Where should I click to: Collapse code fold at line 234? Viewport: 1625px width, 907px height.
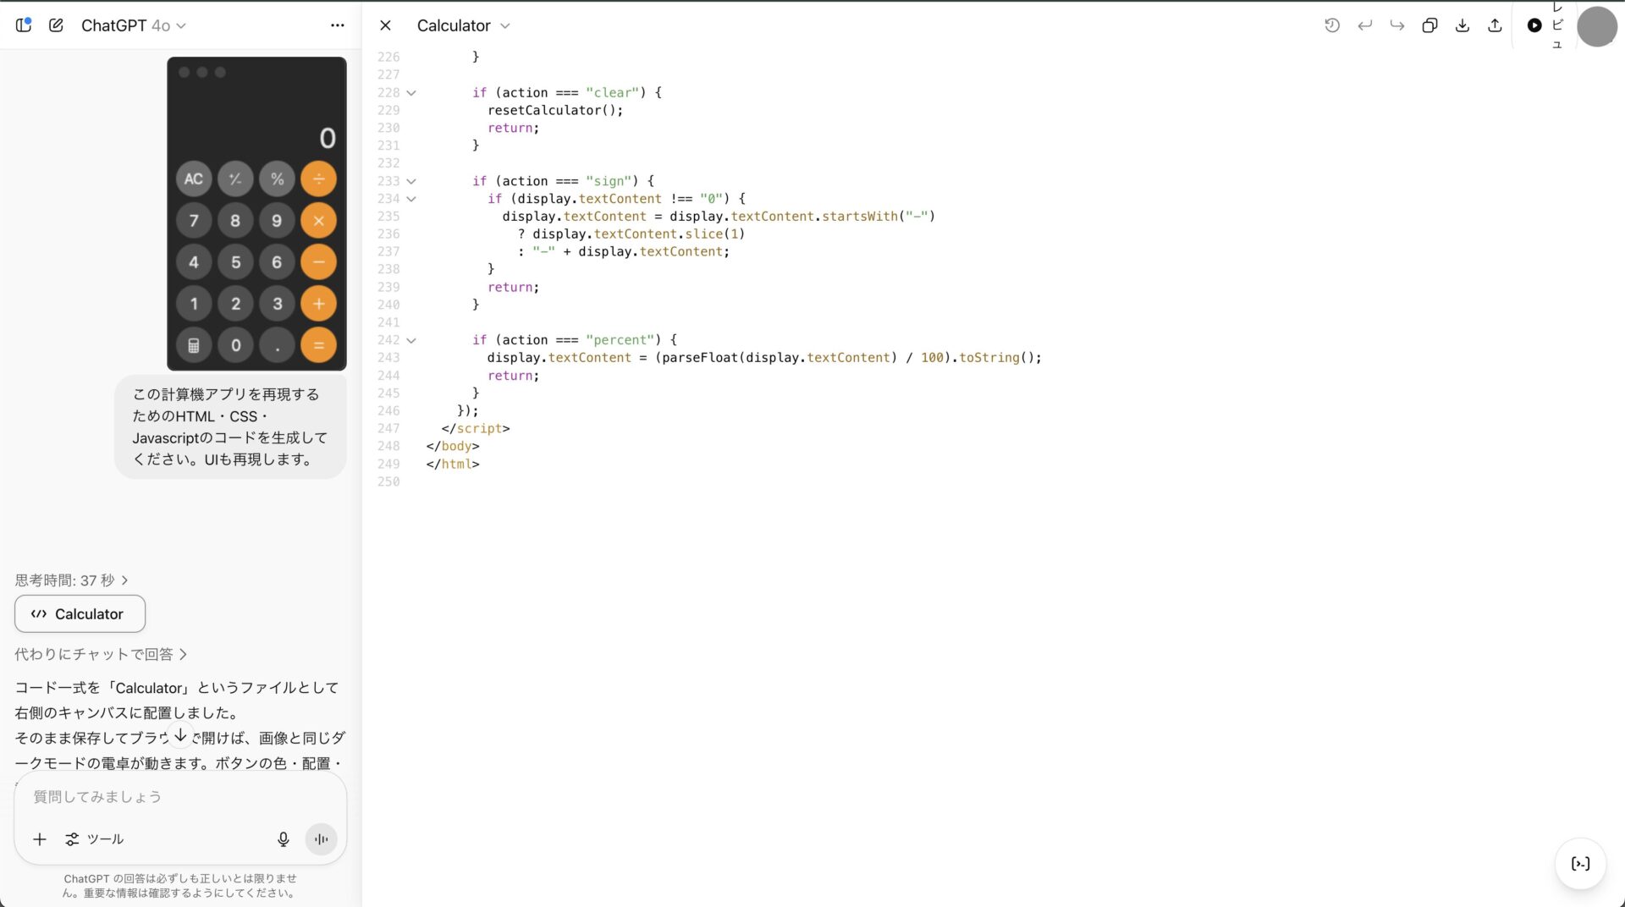pyautogui.click(x=411, y=199)
